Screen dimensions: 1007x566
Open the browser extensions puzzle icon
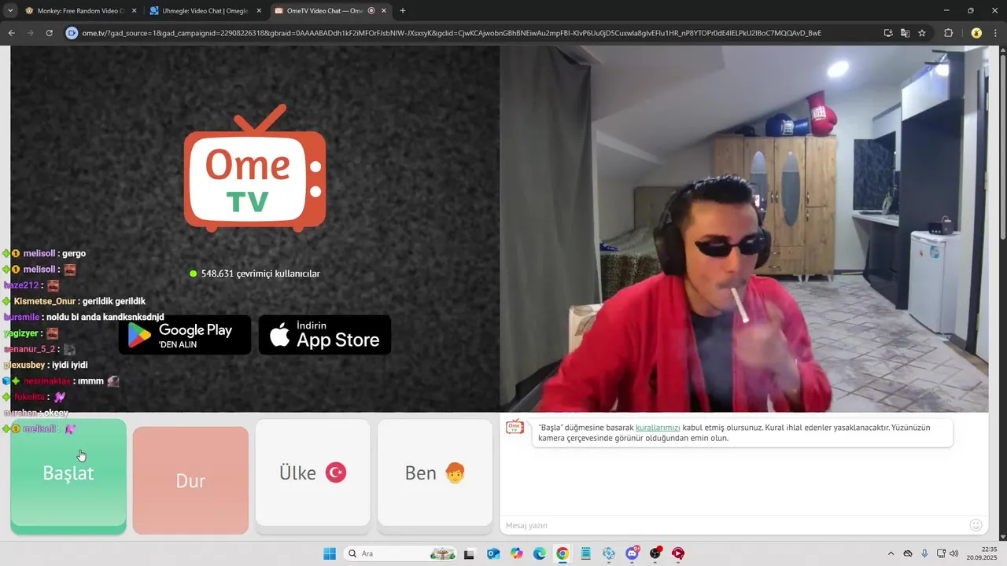tap(948, 33)
